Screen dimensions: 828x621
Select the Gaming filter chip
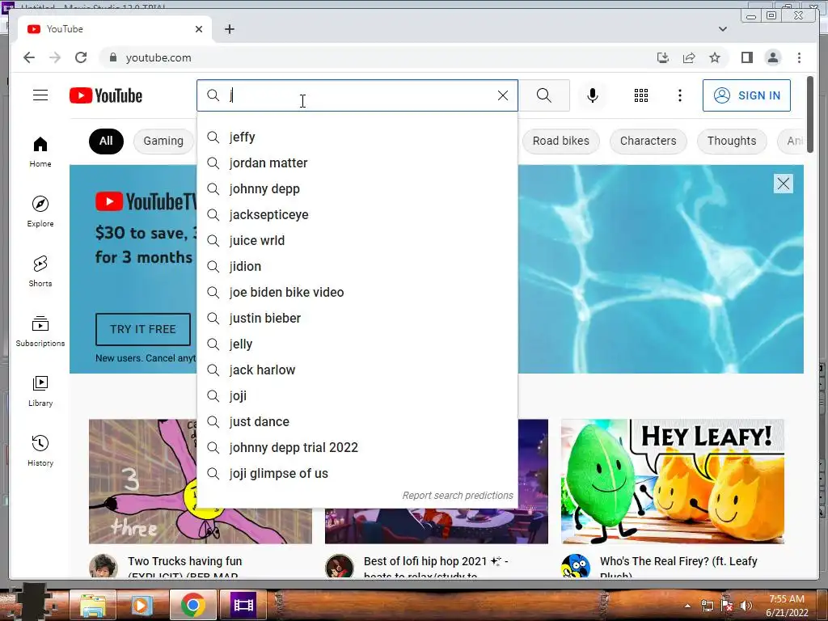click(163, 141)
